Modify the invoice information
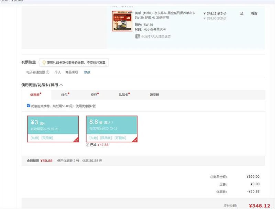Image resolution: width=275 pixels, height=209 pixels. pos(87,72)
